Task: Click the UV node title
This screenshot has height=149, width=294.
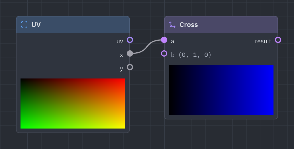Action: [x=36, y=25]
